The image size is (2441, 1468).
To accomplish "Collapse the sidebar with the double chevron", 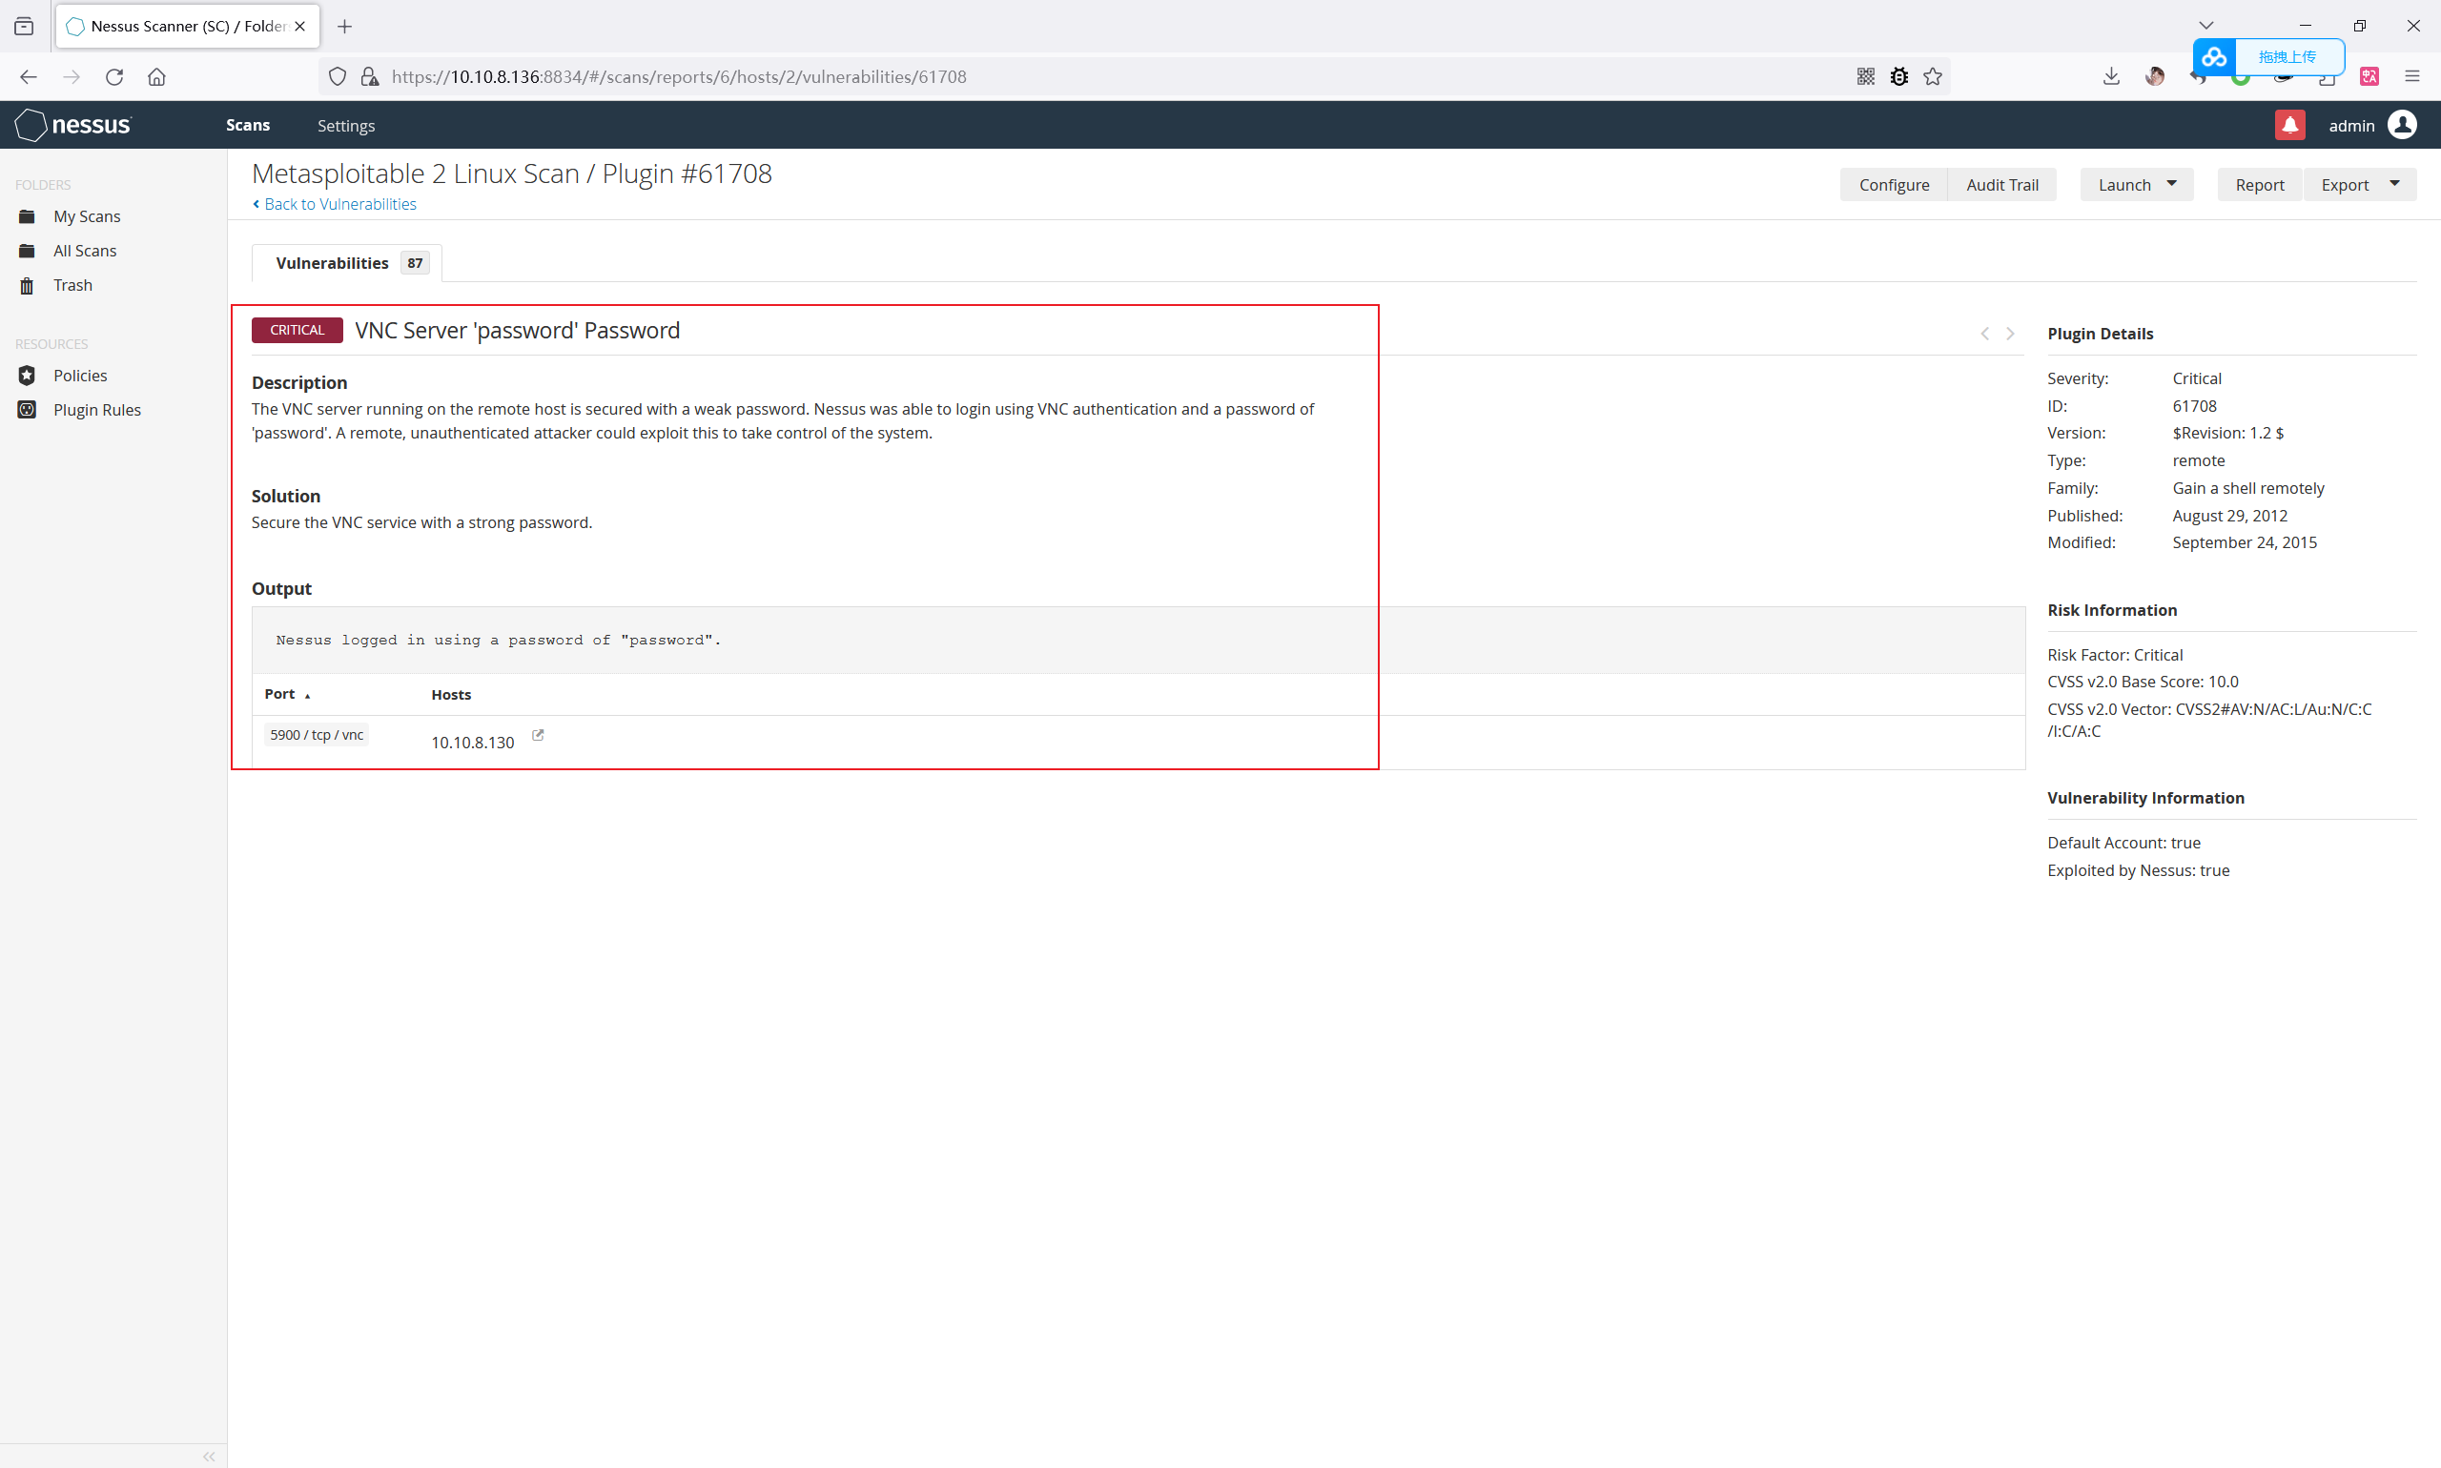I will point(209,1457).
